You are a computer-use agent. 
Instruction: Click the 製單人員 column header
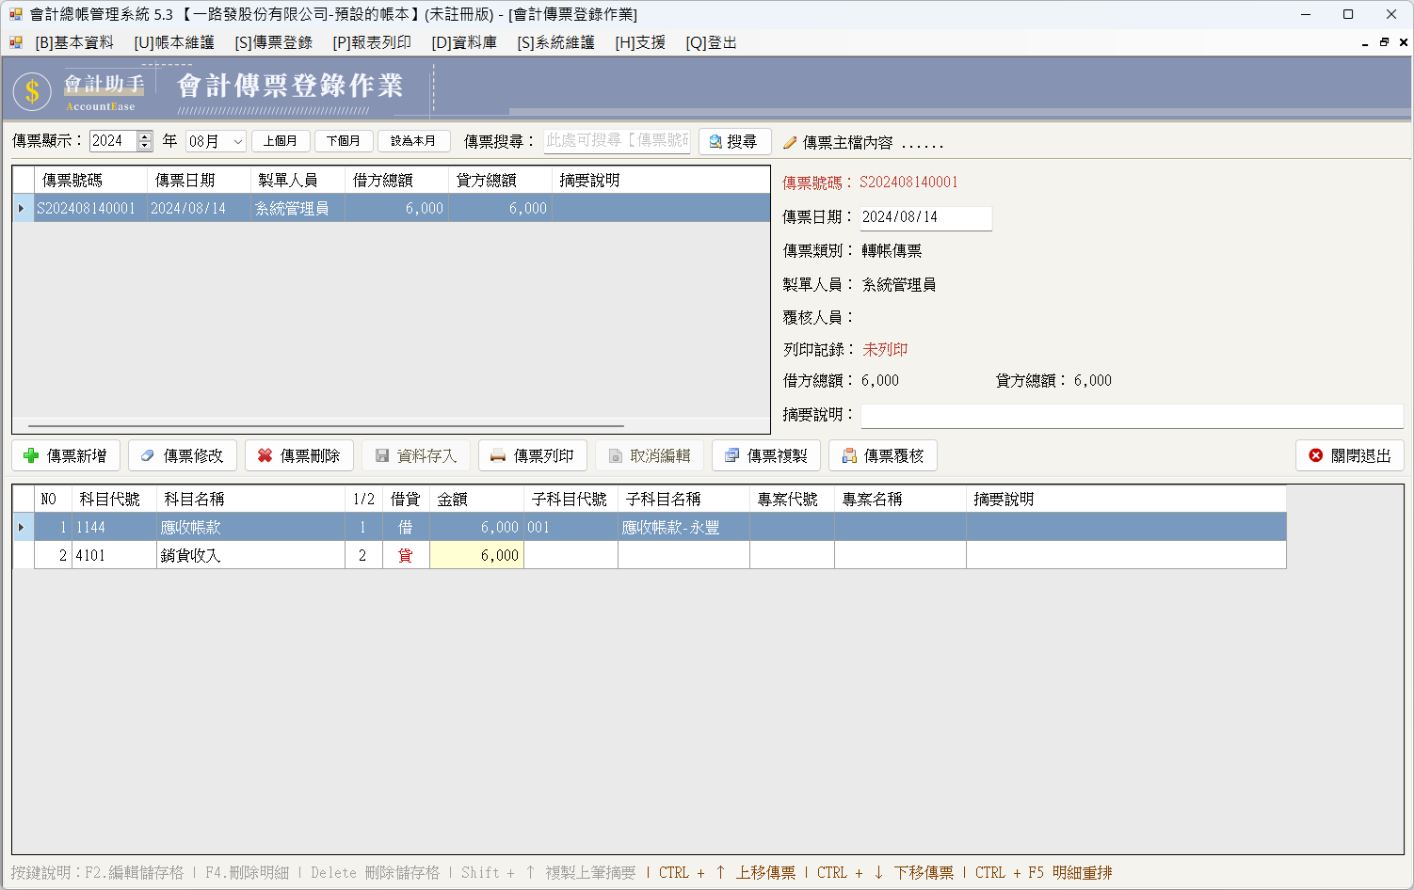pyautogui.click(x=297, y=180)
